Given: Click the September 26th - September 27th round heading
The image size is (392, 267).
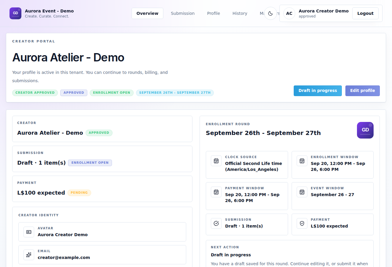Looking at the screenshot, I should pos(263,133).
